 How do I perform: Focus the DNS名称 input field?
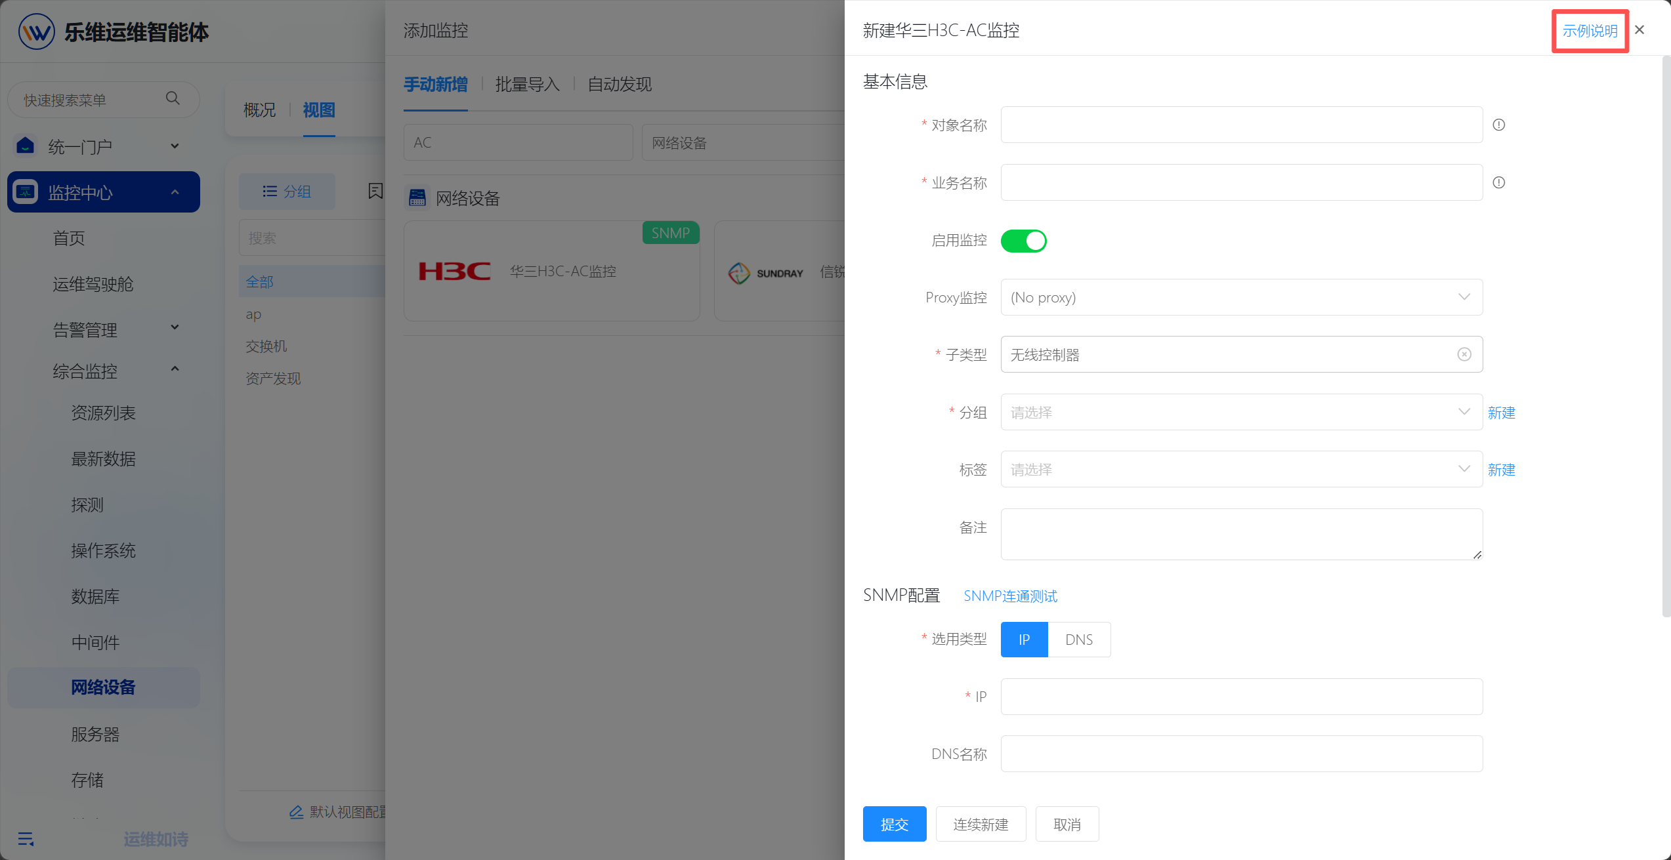coord(1241,753)
